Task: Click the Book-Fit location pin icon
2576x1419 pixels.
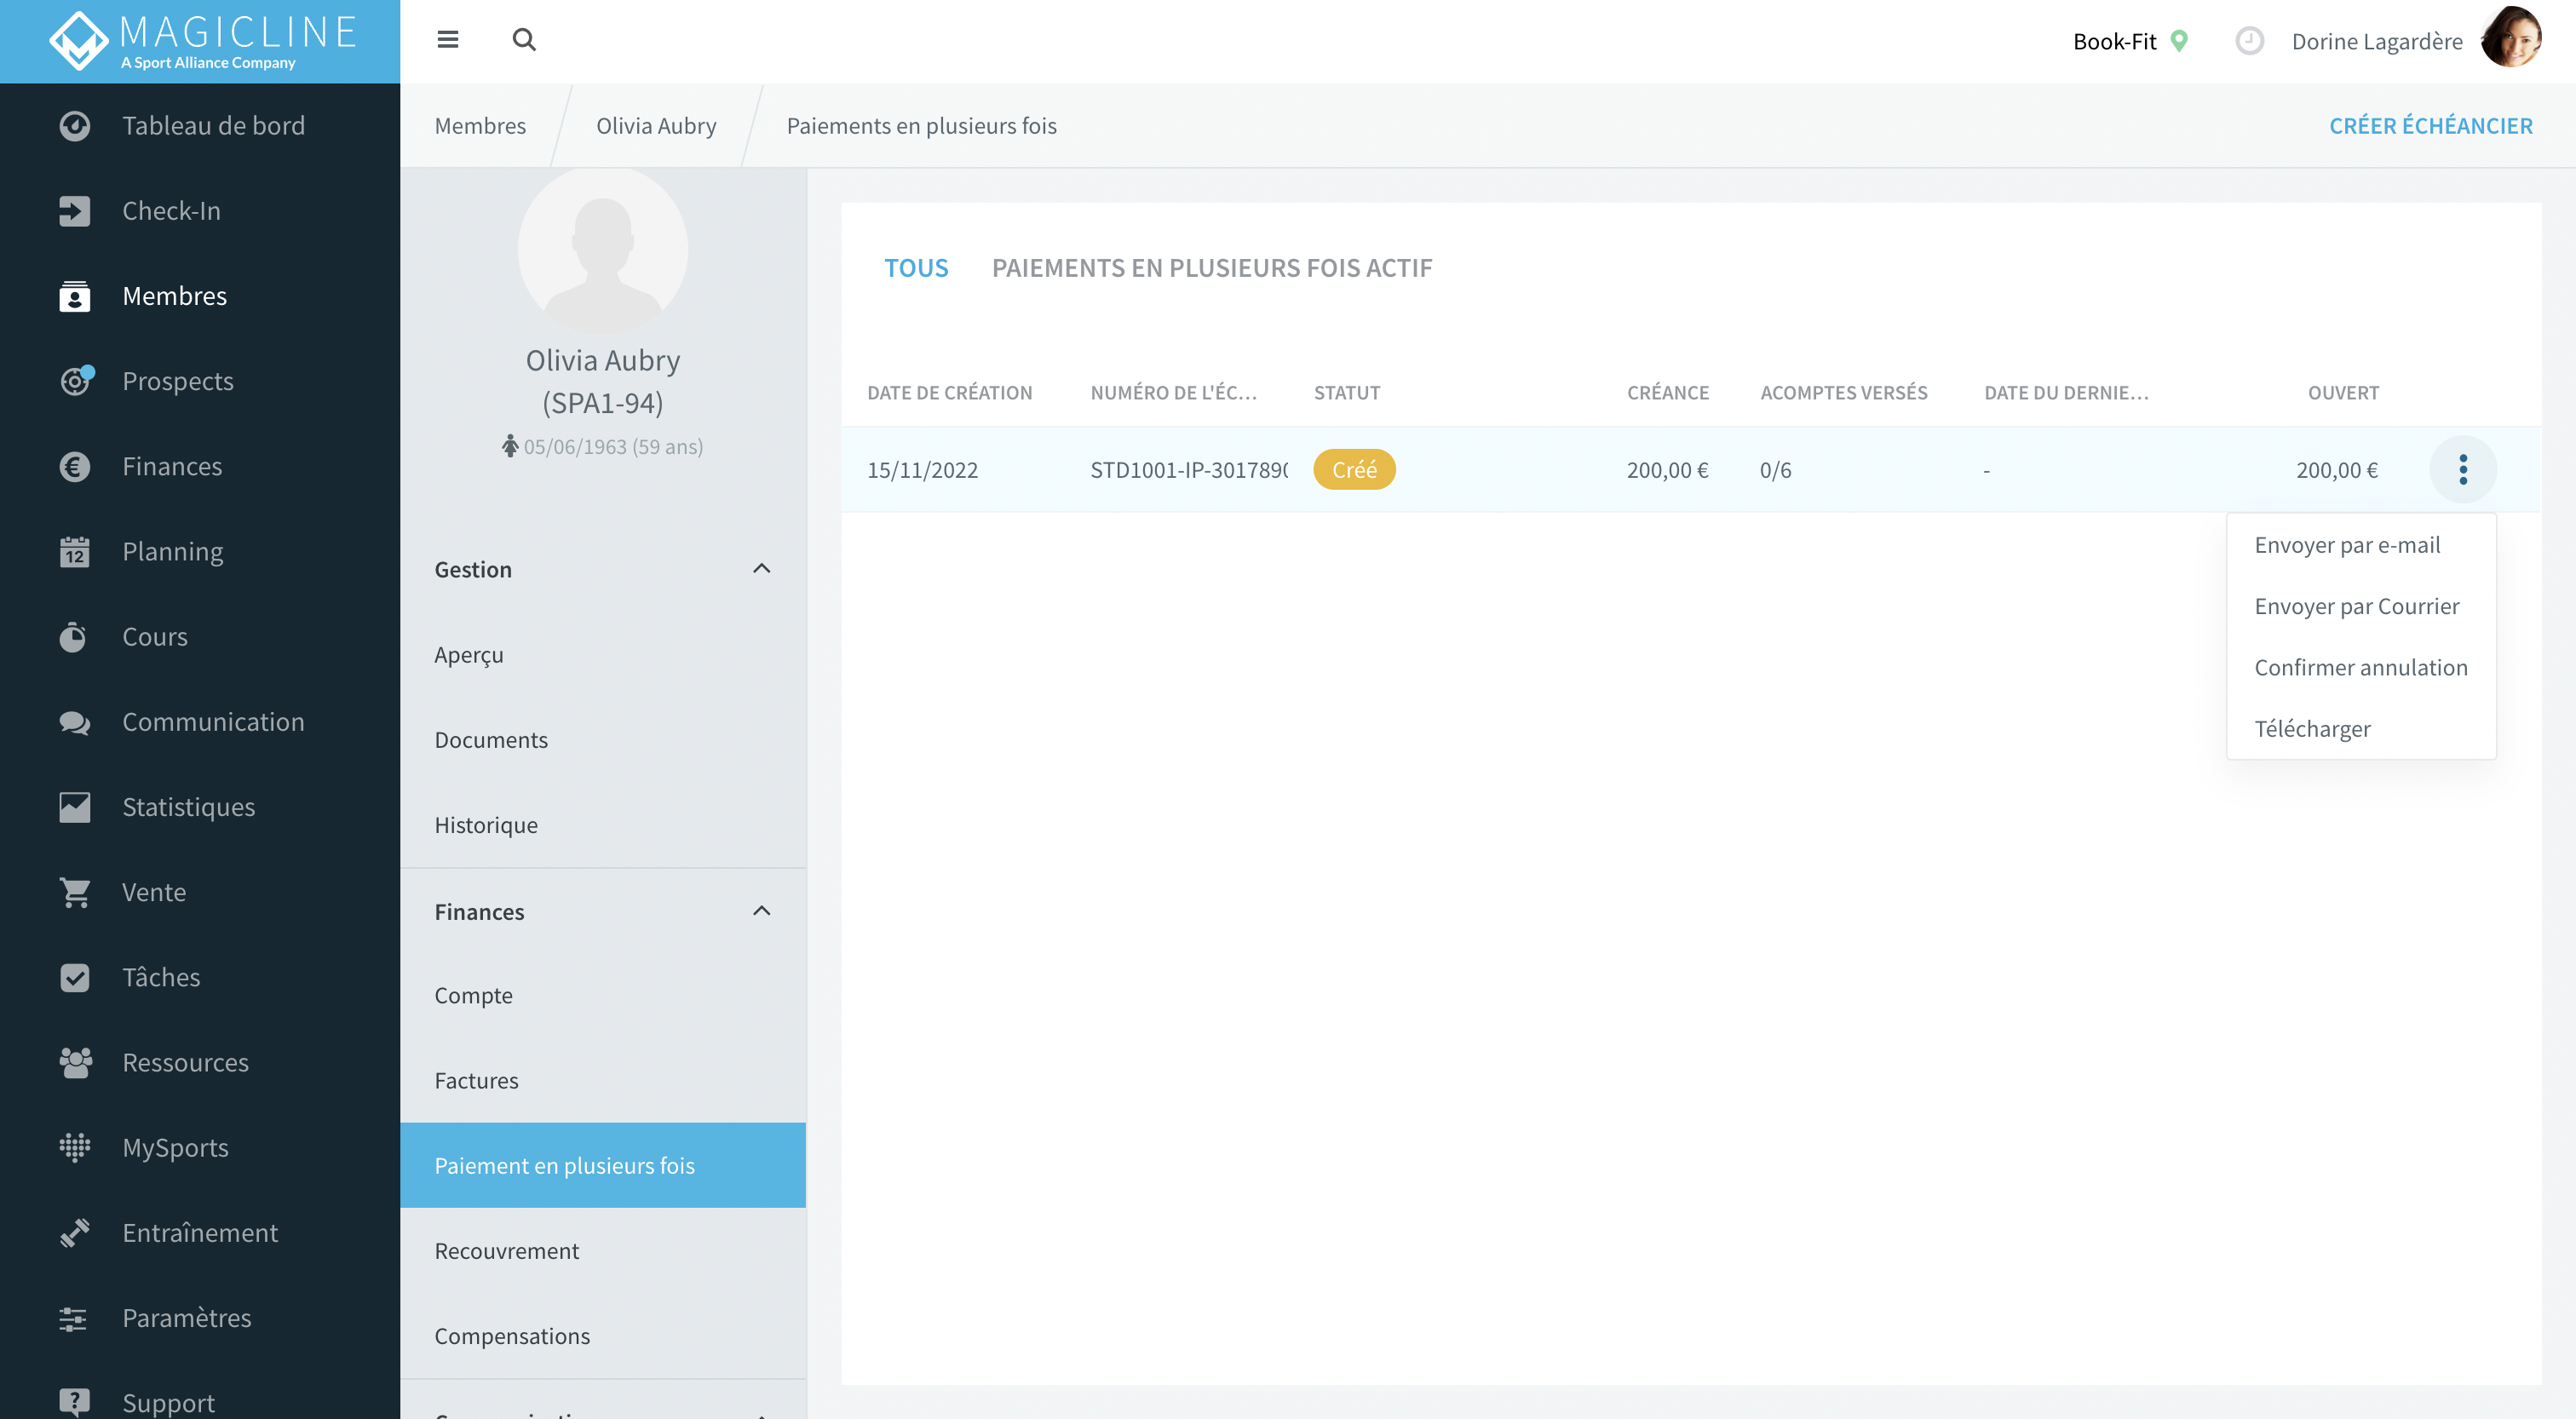Action: click(2179, 41)
